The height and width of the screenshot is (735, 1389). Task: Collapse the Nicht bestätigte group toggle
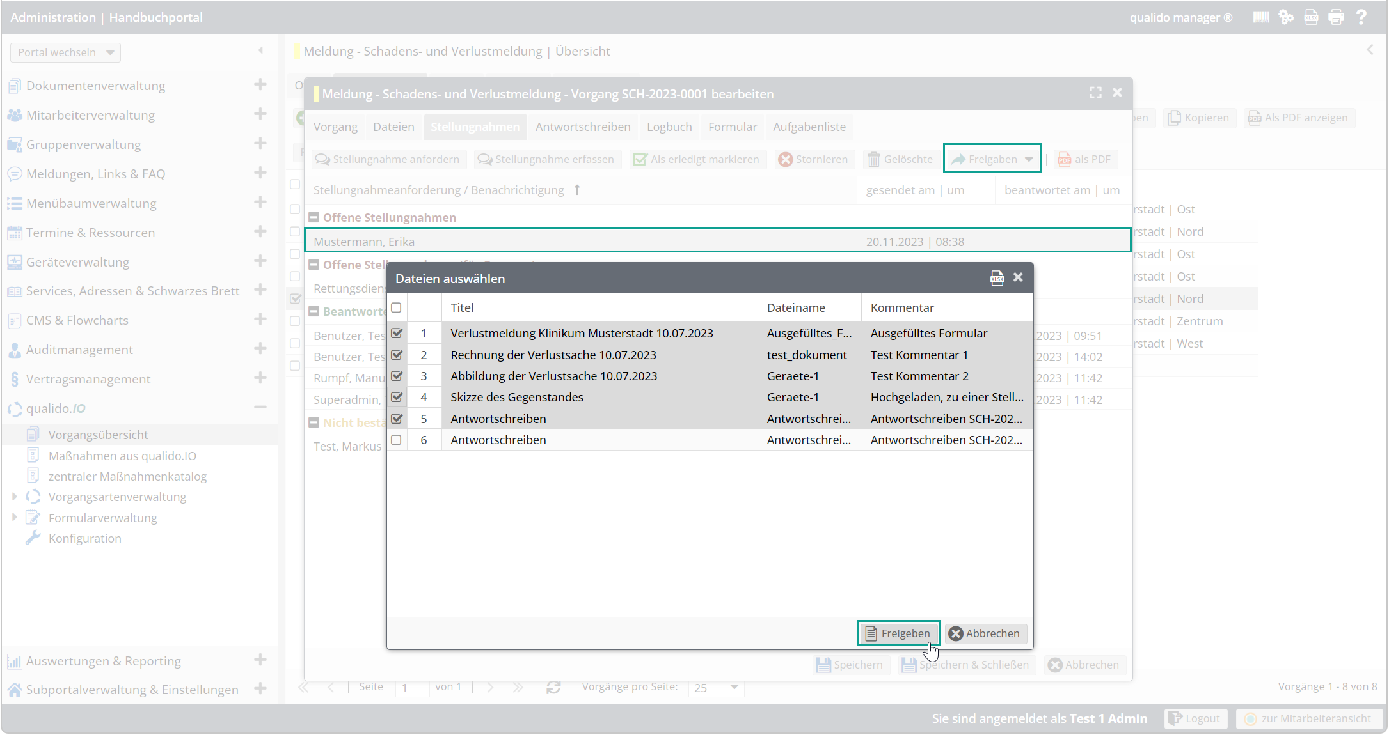pyautogui.click(x=314, y=422)
